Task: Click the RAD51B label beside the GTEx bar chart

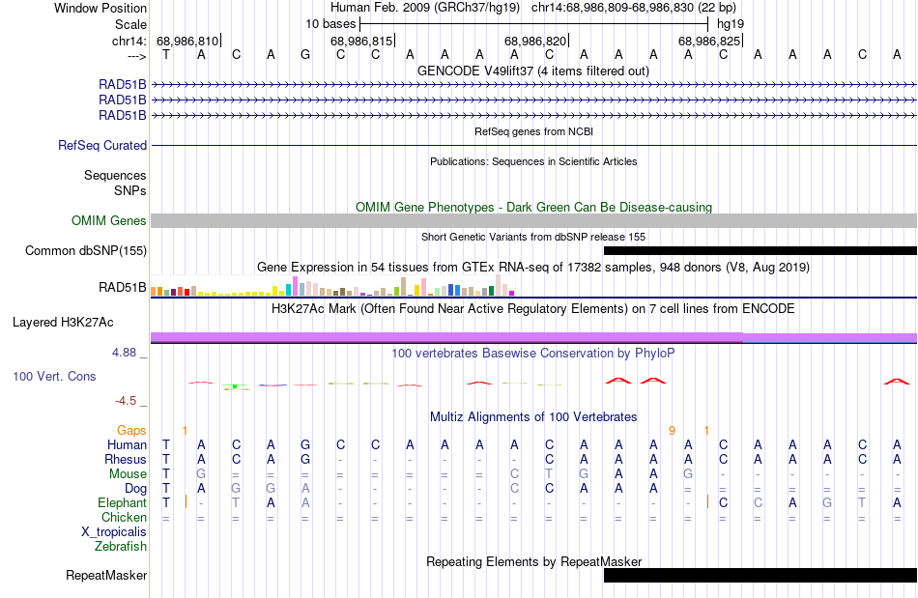Action: 123,287
